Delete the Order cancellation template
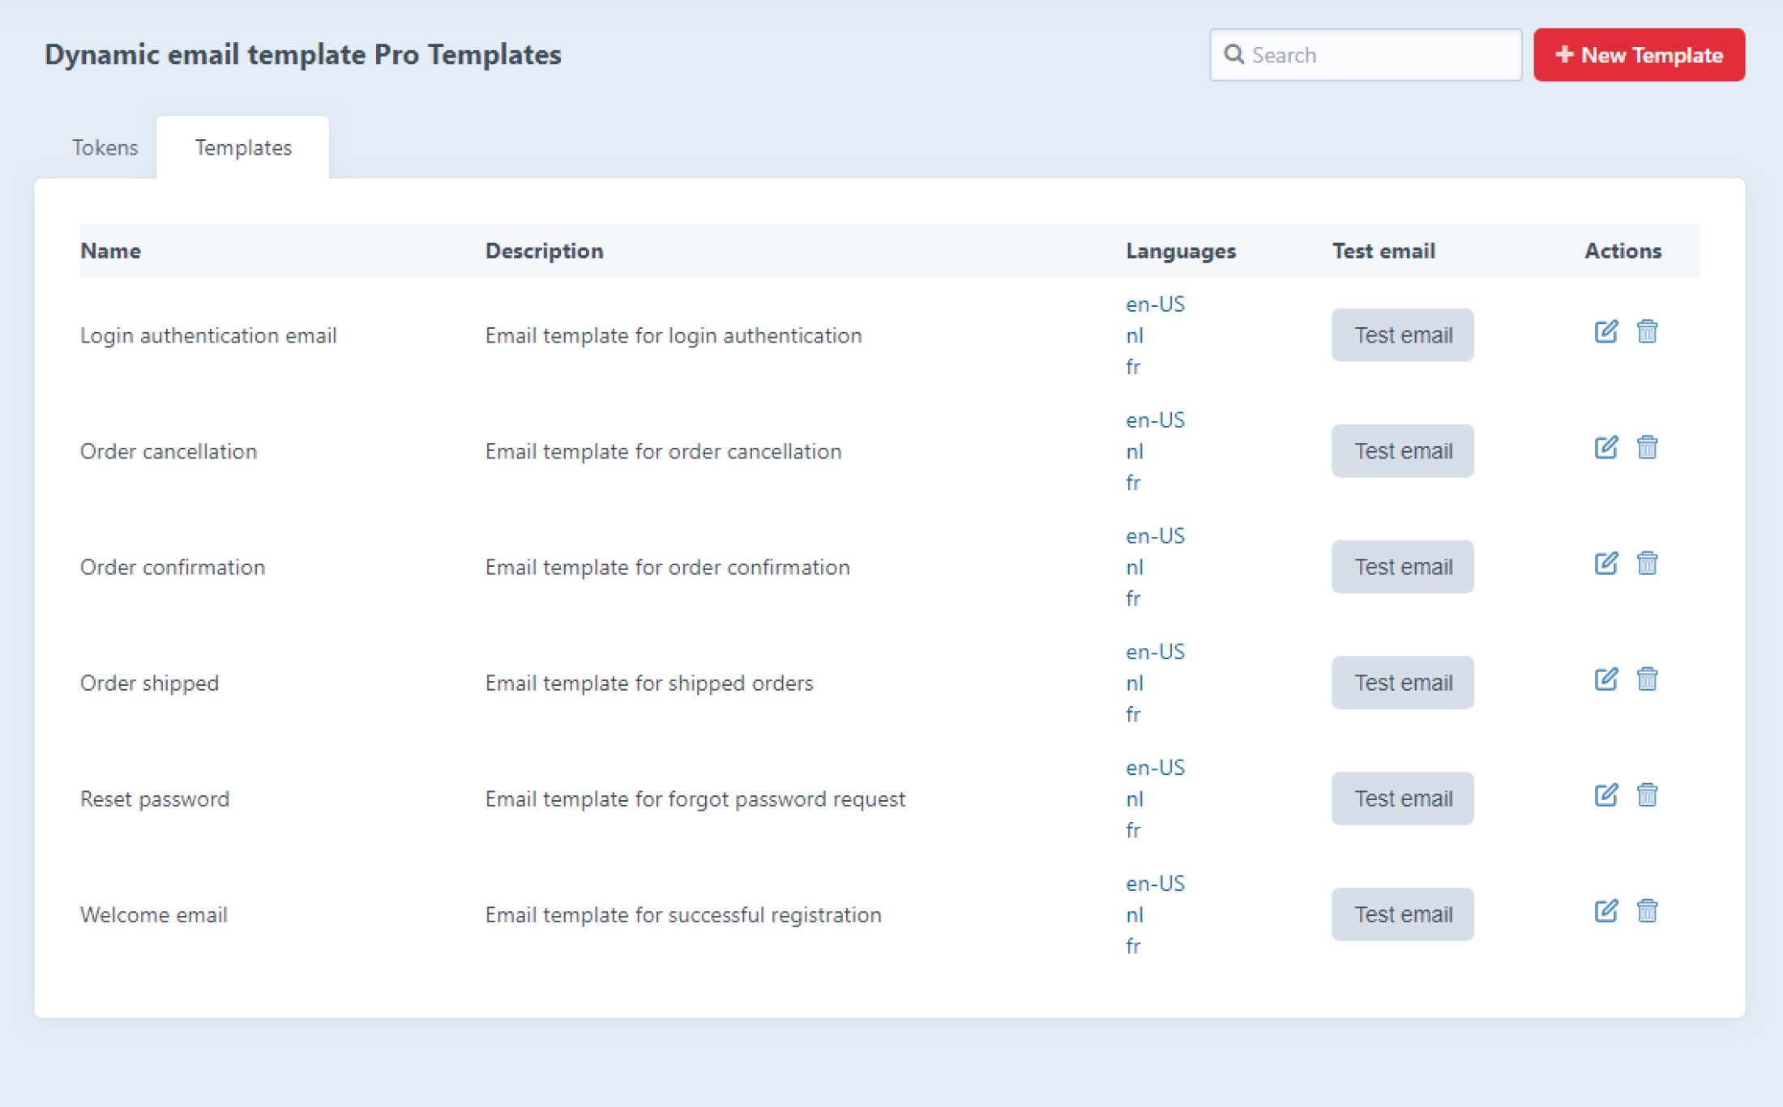1783x1107 pixels. pyautogui.click(x=1647, y=448)
